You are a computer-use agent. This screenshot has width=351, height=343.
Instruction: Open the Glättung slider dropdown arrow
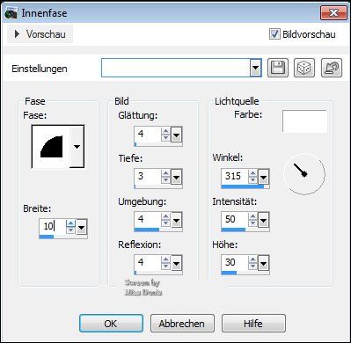click(176, 135)
